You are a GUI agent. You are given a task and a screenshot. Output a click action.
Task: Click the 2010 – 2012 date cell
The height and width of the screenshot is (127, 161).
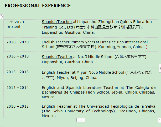[x=18, y=106]
